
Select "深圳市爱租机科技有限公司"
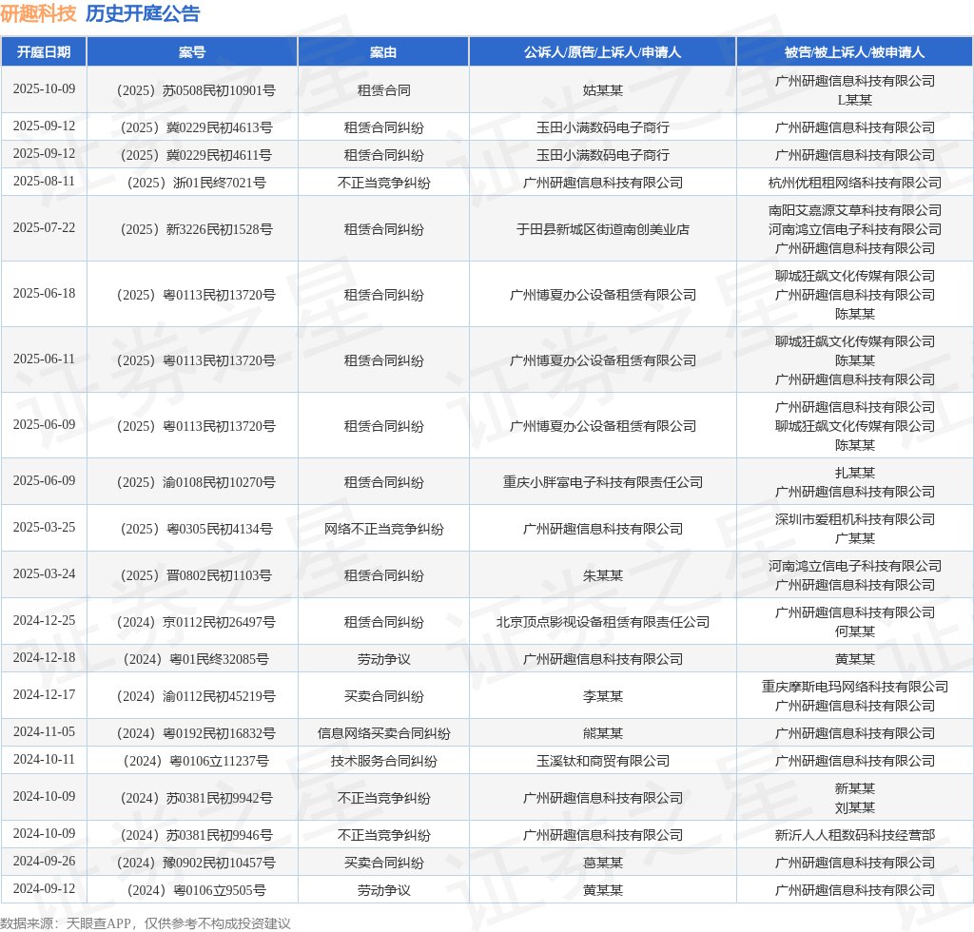[x=855, y=519]
